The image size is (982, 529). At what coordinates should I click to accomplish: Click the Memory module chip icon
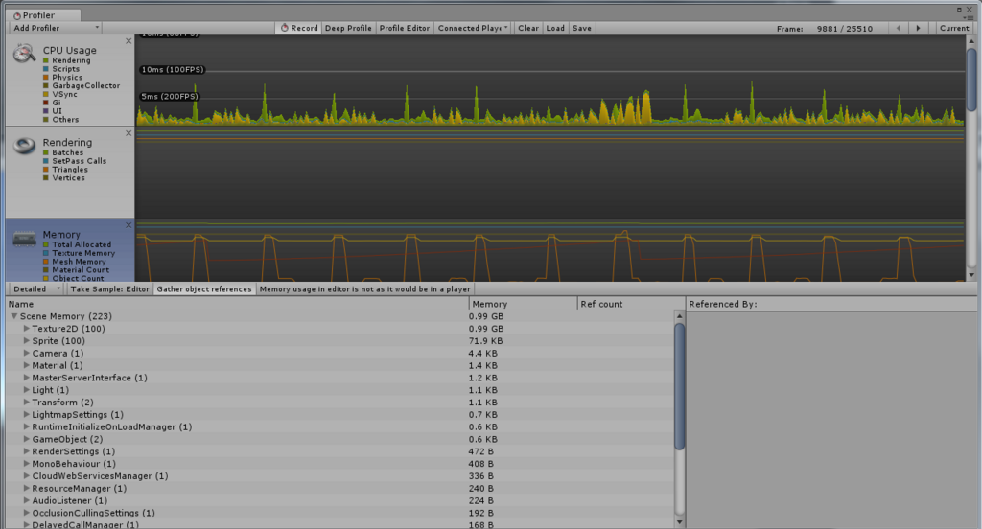[x=24, y=239]
